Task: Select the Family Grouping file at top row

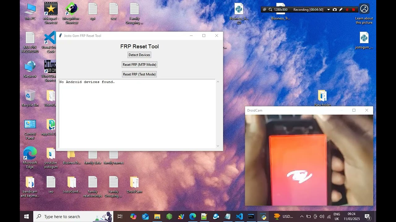Action: tap(134, 13)
